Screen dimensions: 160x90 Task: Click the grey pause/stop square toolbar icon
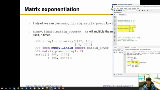click(x=145, y=10)
